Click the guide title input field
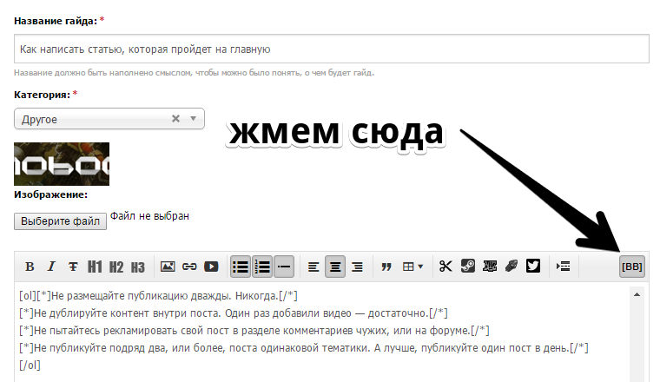The height and width of the screenshot is (382, 660). 332,49
